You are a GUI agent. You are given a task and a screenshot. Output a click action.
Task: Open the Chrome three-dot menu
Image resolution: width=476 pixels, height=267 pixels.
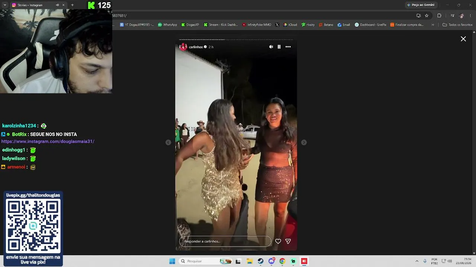470,16
